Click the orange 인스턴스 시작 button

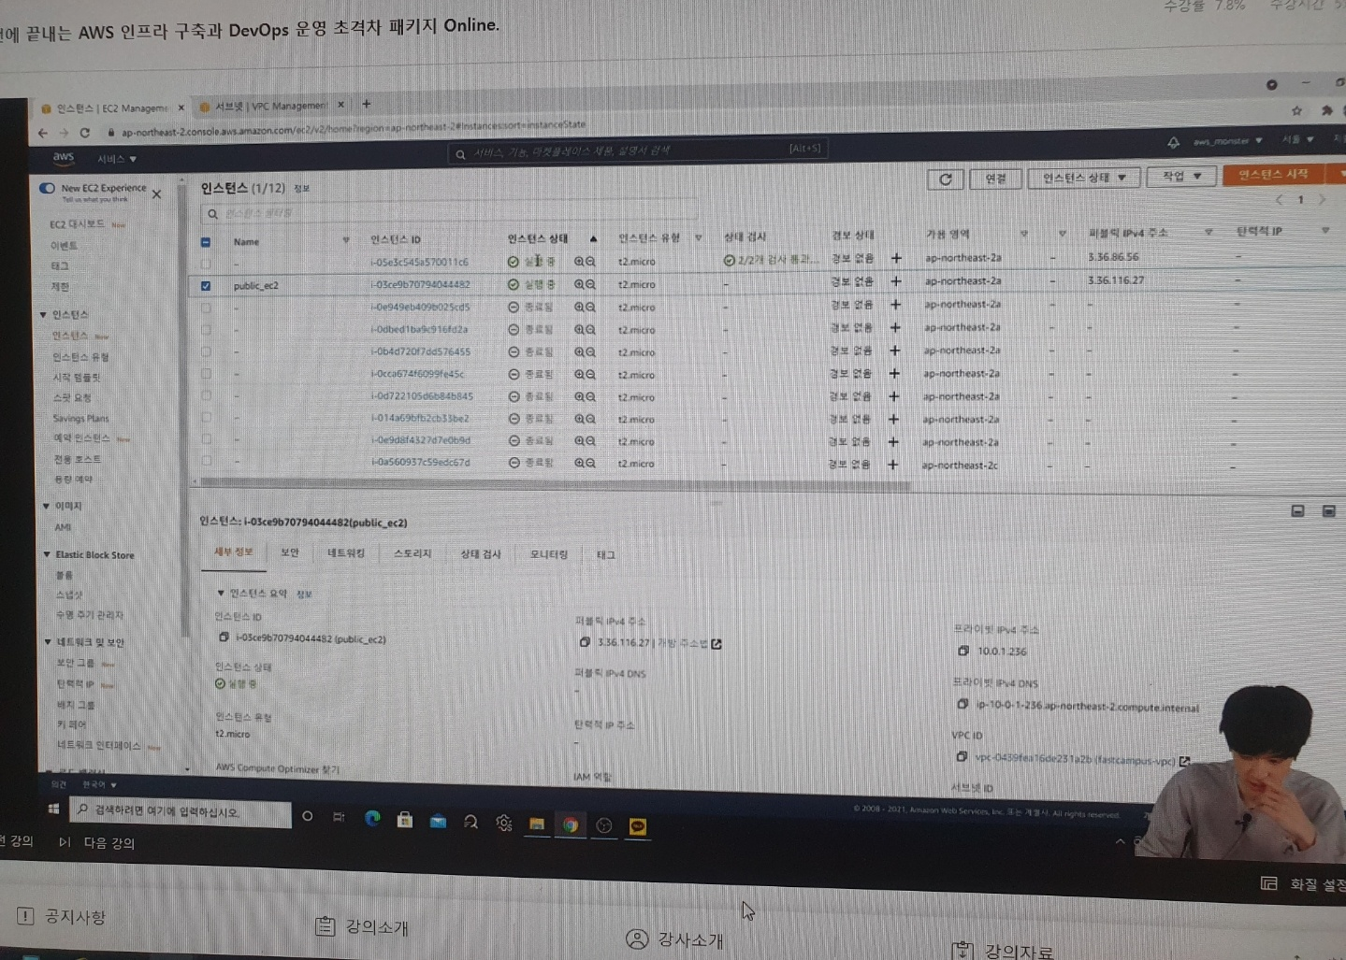(1272, 175)
